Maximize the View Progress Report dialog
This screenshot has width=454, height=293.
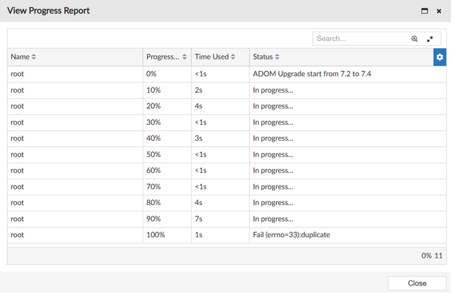[425, 11]
